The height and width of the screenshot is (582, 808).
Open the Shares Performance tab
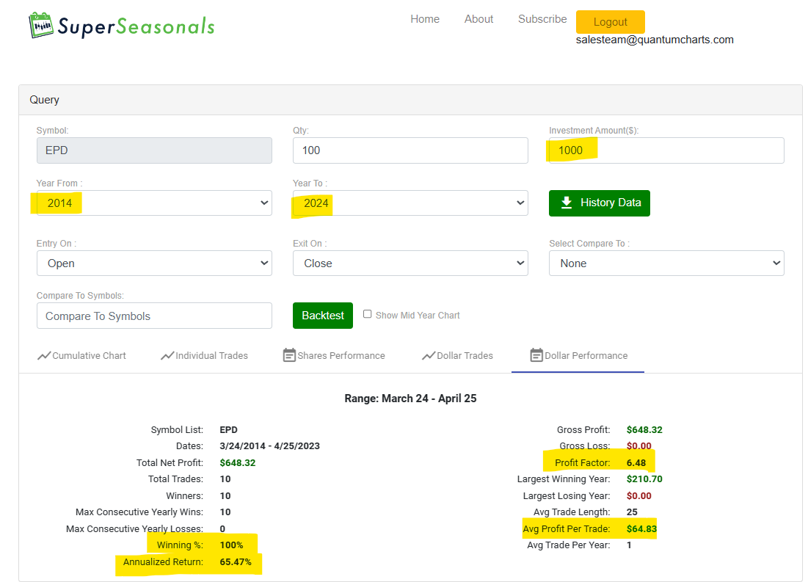click(x=334, y=356)
